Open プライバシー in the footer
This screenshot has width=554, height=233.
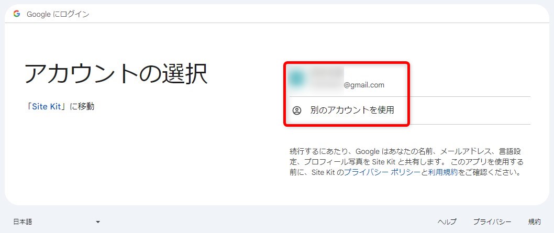pos(492,221)
